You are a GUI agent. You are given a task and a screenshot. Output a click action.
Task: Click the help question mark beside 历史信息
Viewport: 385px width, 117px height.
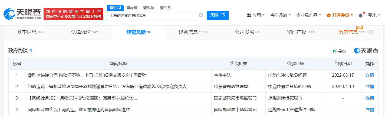tap(371, 32)
